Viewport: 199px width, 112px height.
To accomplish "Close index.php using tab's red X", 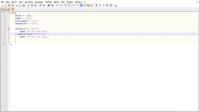I will coord(12,9).
